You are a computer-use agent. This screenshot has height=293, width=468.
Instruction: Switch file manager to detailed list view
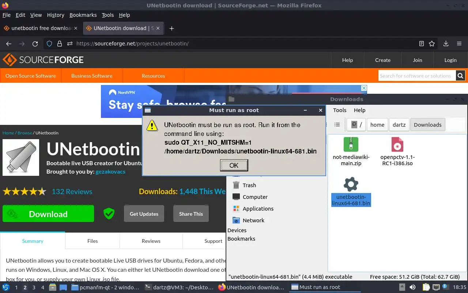point(337,125)
